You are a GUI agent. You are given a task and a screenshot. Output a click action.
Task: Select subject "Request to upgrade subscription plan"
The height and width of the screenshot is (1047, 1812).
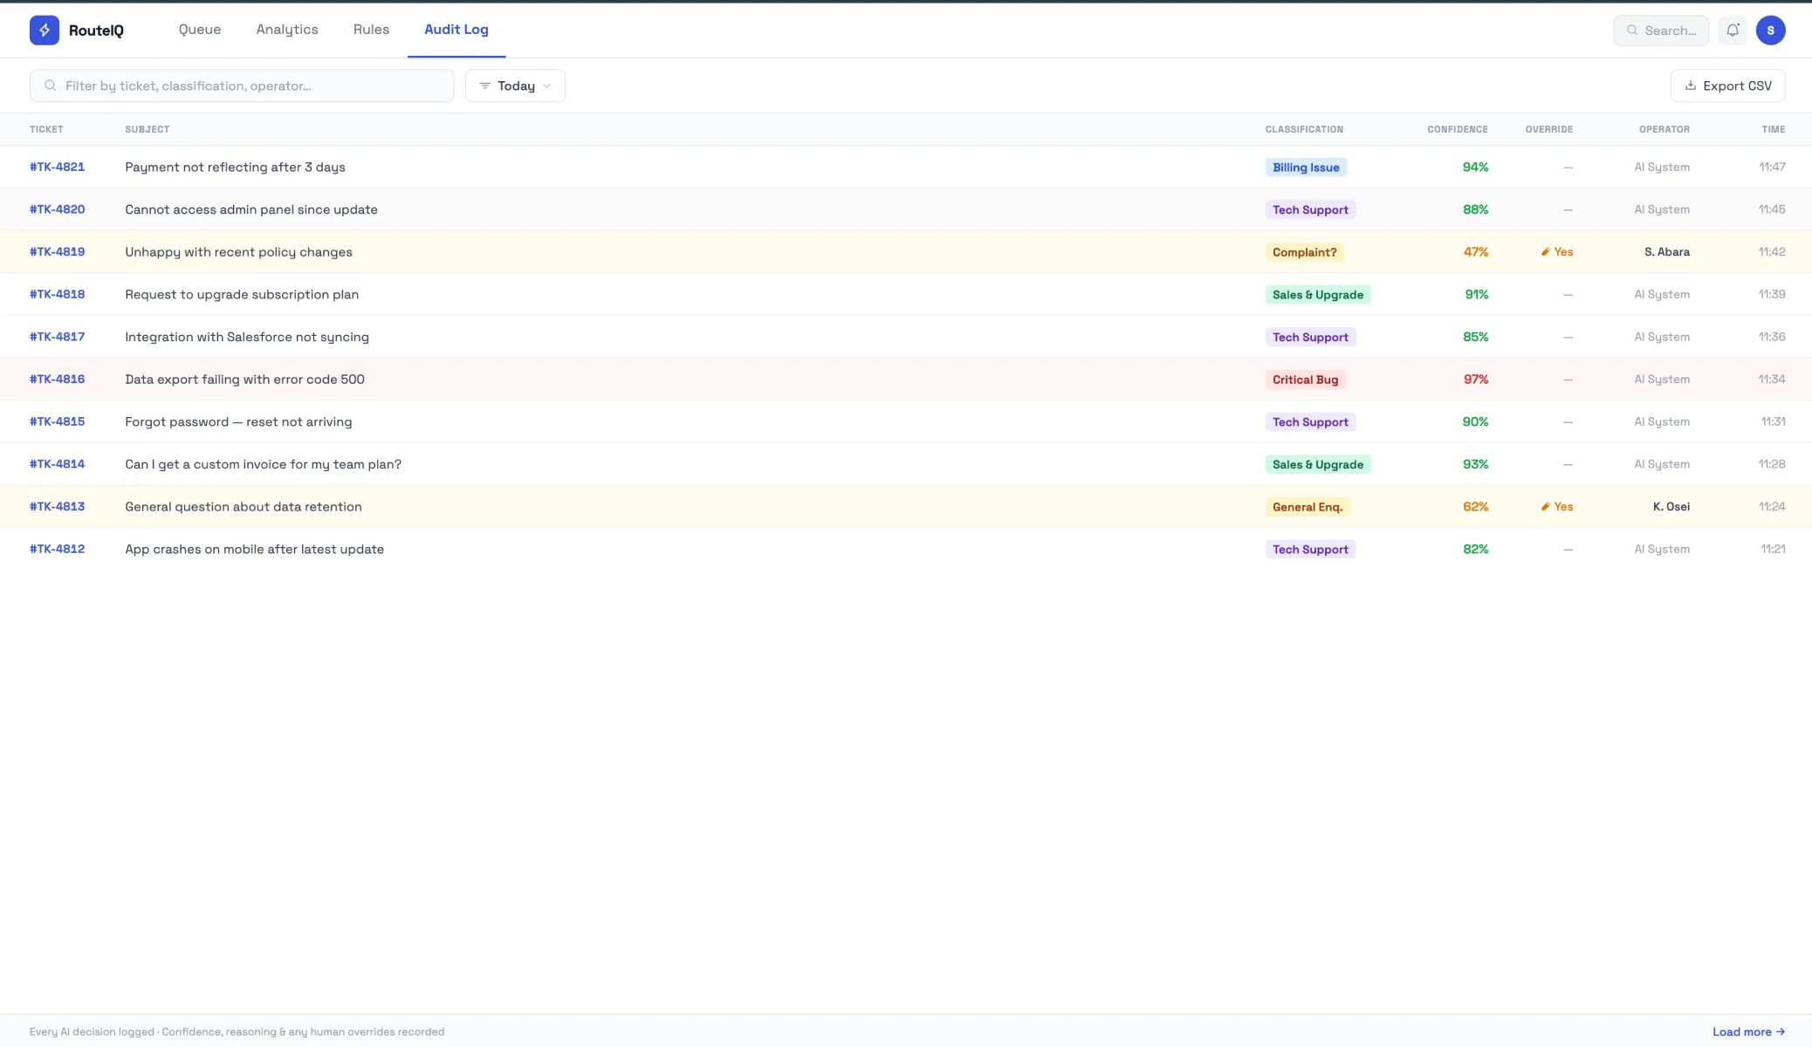[x=242, y=294]
